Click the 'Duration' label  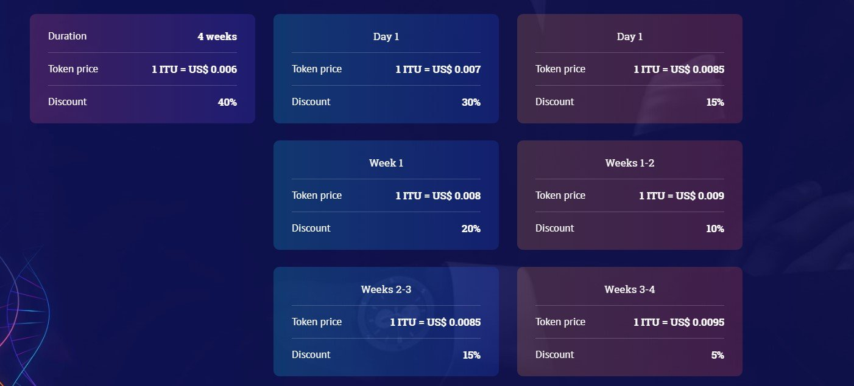pyautogui.click(x=67, y=36)
